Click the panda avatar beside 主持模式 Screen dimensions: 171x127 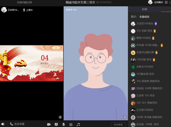click(150, 2)
